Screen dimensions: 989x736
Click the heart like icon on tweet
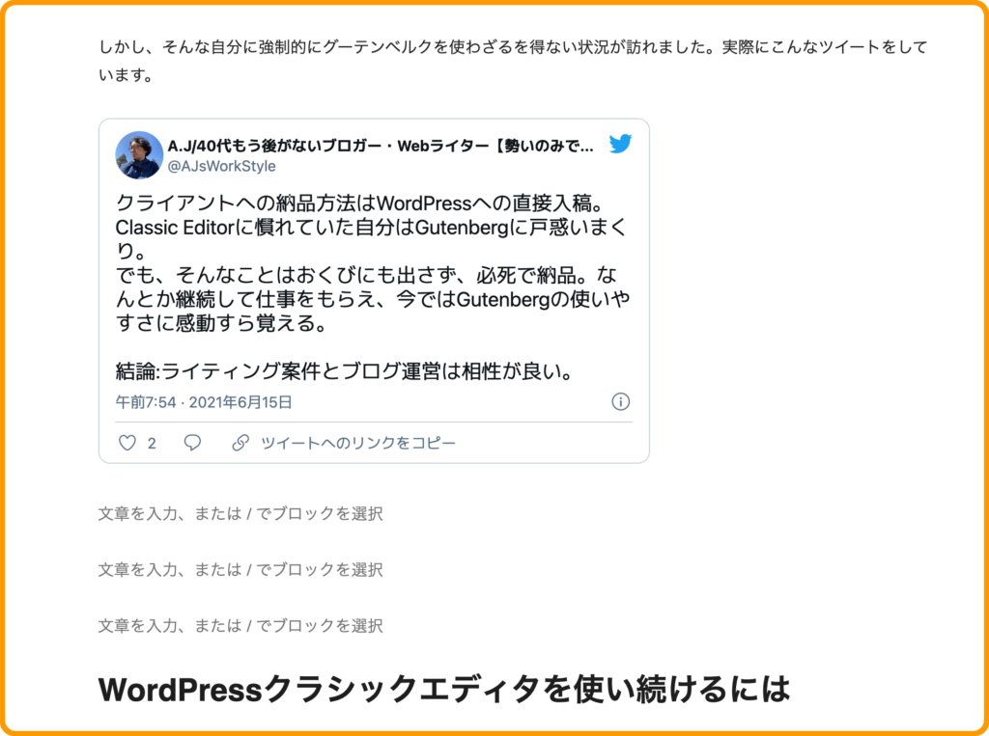(x=127, y=443)
